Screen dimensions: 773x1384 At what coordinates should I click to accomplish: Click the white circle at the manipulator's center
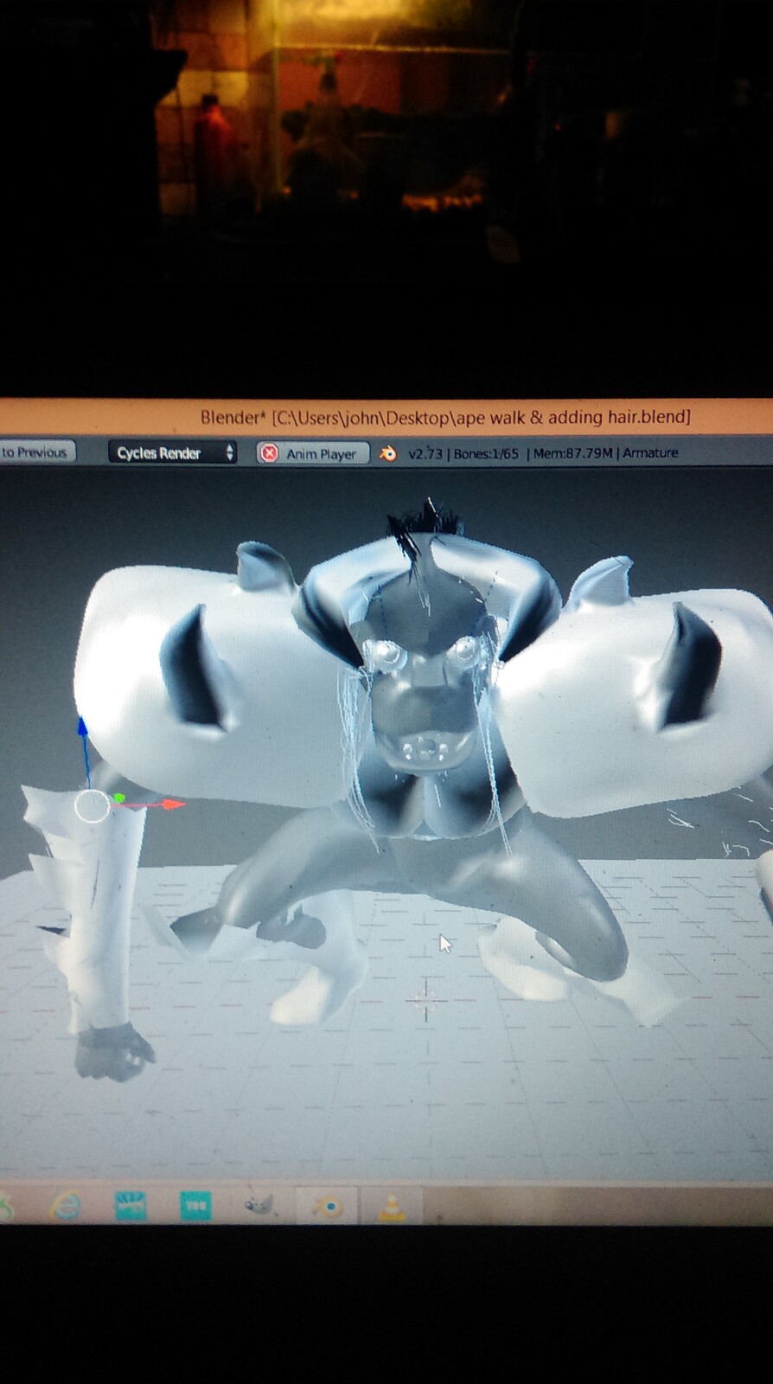(93, 806)
